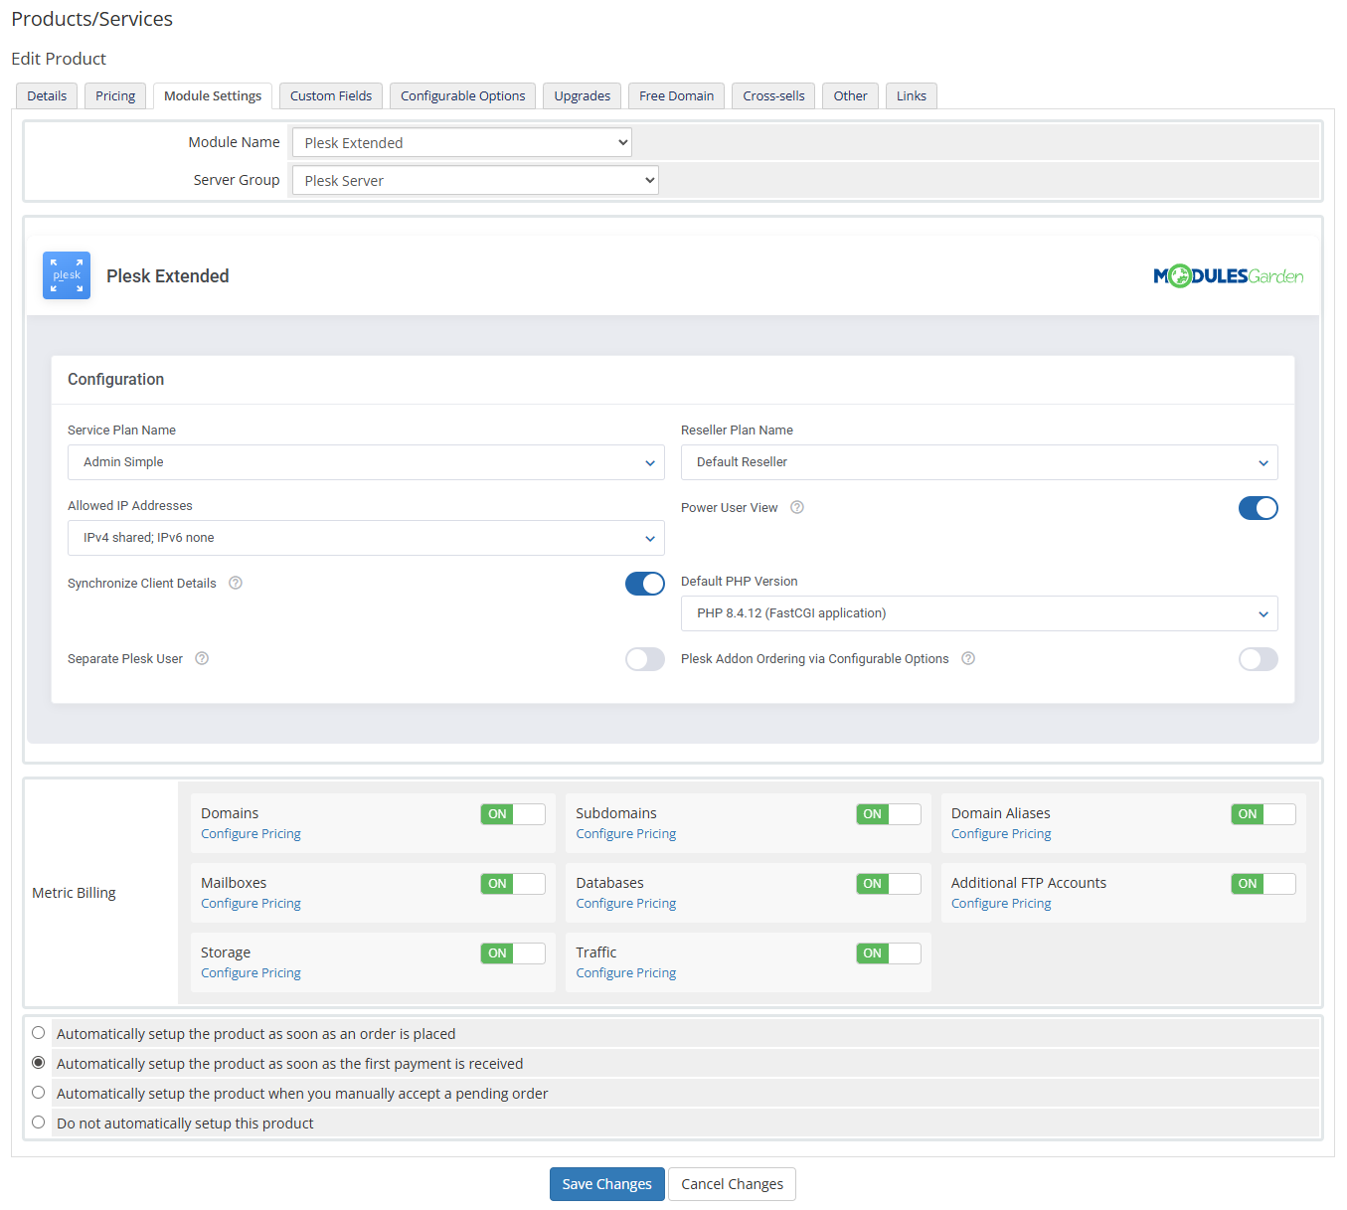
Task: Click Configure Pricing under Databases
Action: pos(625,903)
